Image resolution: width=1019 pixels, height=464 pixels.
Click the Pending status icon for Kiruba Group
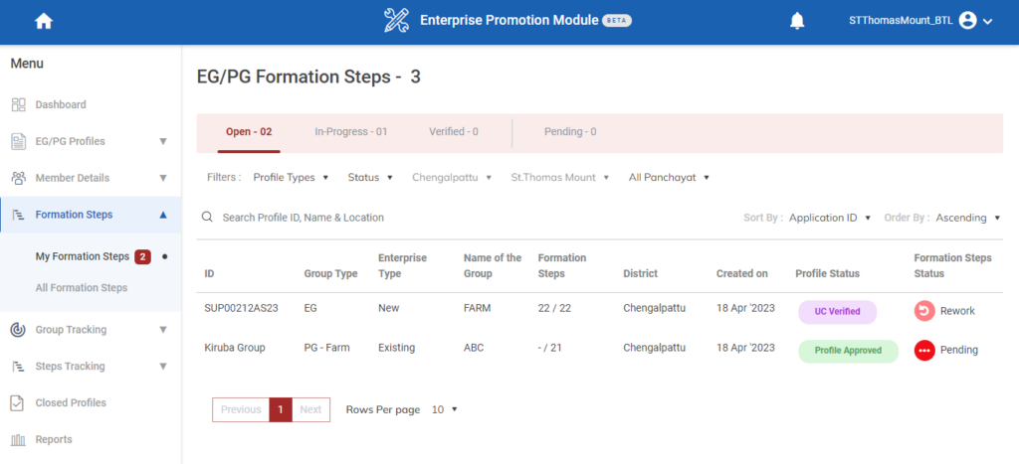pyautogui.click(x=924, y=350)
